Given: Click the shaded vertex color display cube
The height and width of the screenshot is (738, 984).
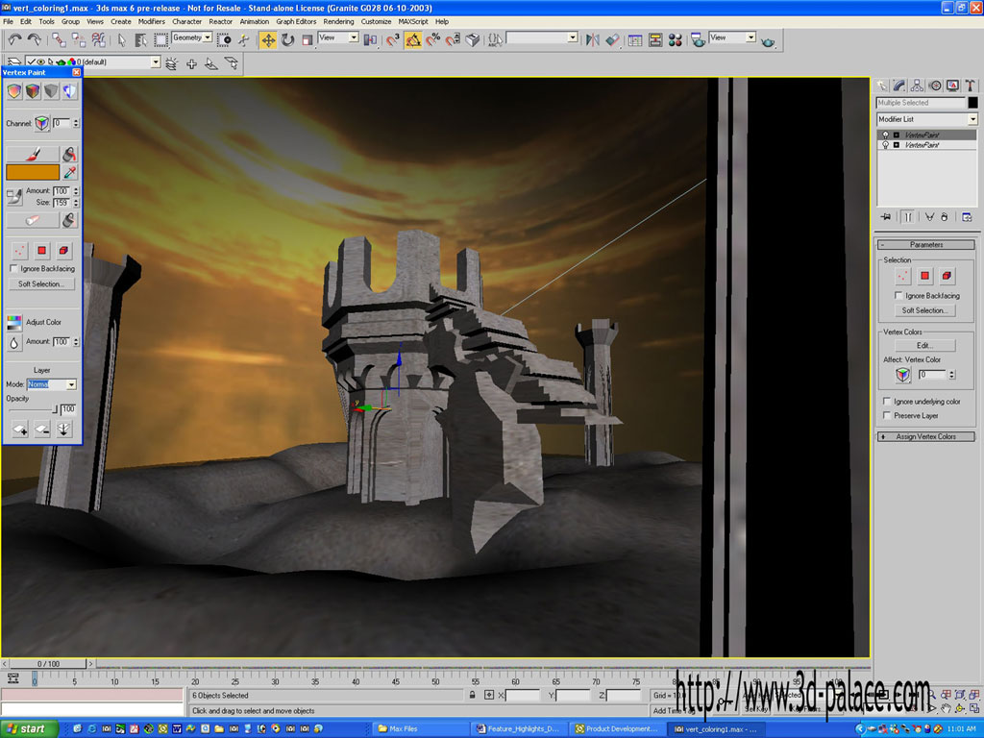Looking at the screenshot, I should coord(33,91).
